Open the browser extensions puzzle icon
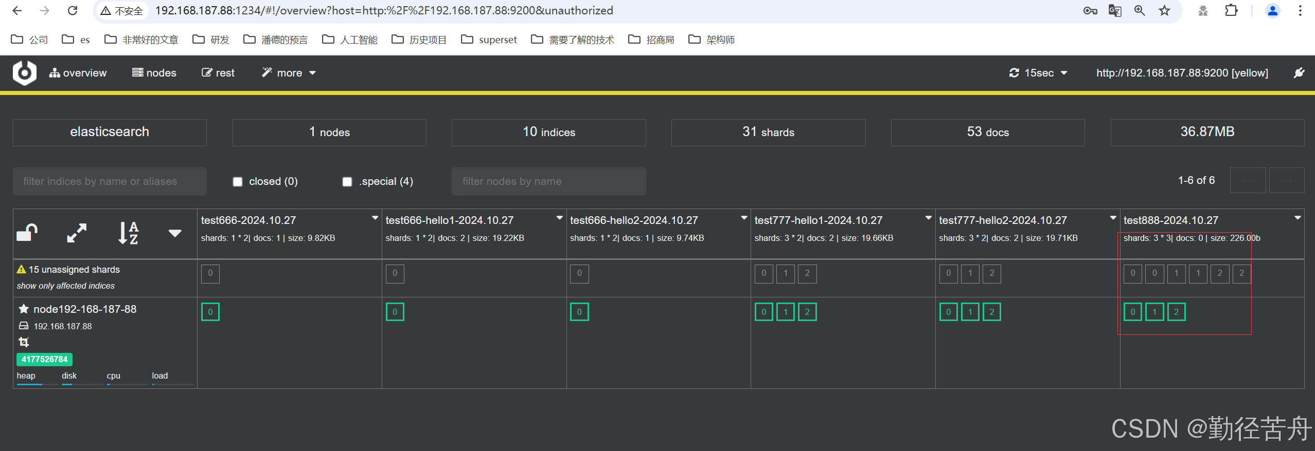Image resolution: width=1315 pixels, height=451 pixels. (1231, 11)
